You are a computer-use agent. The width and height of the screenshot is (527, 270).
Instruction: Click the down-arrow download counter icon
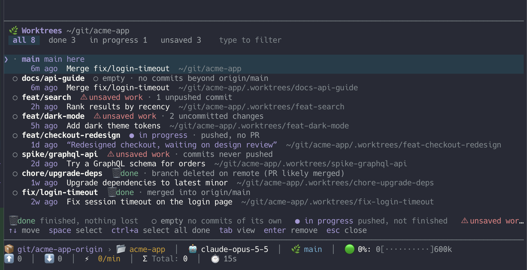click(49, 259)
